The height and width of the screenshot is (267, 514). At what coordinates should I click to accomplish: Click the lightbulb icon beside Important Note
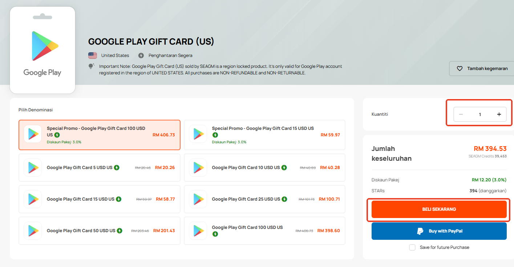pos(92,66)
